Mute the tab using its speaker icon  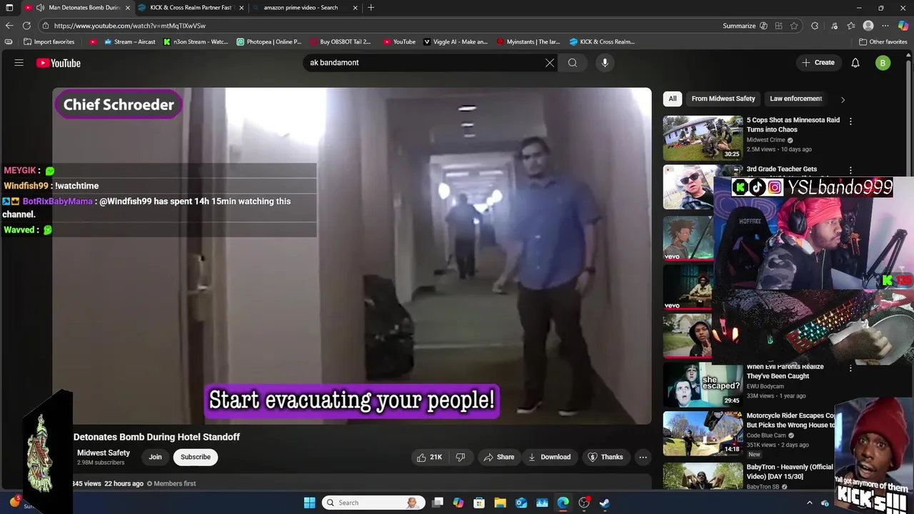(x=40, y=8)
